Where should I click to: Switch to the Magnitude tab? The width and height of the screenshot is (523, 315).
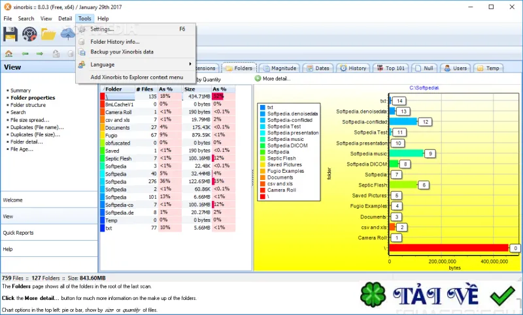click(x=280, y=68)
